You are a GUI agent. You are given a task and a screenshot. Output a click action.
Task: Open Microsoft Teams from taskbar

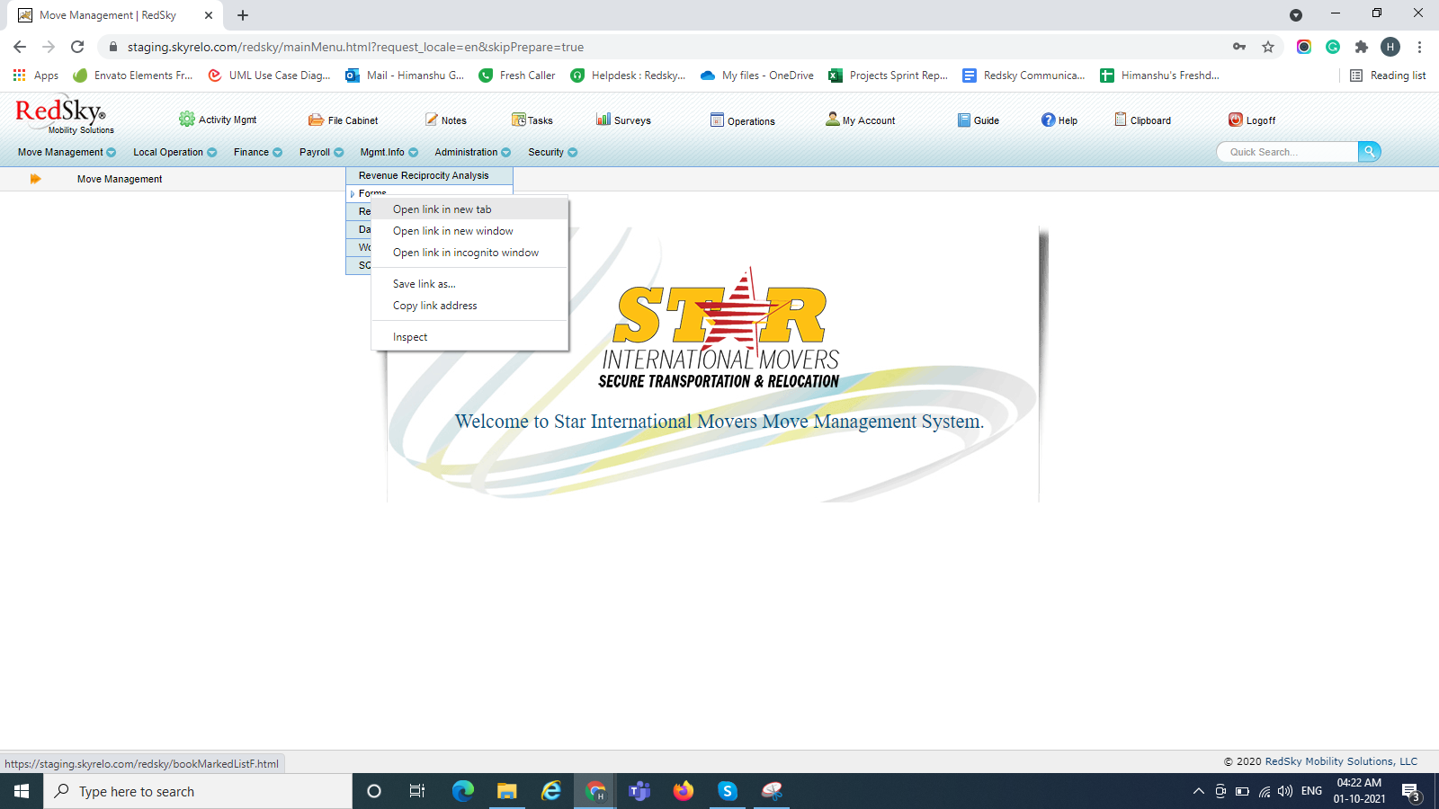click(x=639, y=791)
